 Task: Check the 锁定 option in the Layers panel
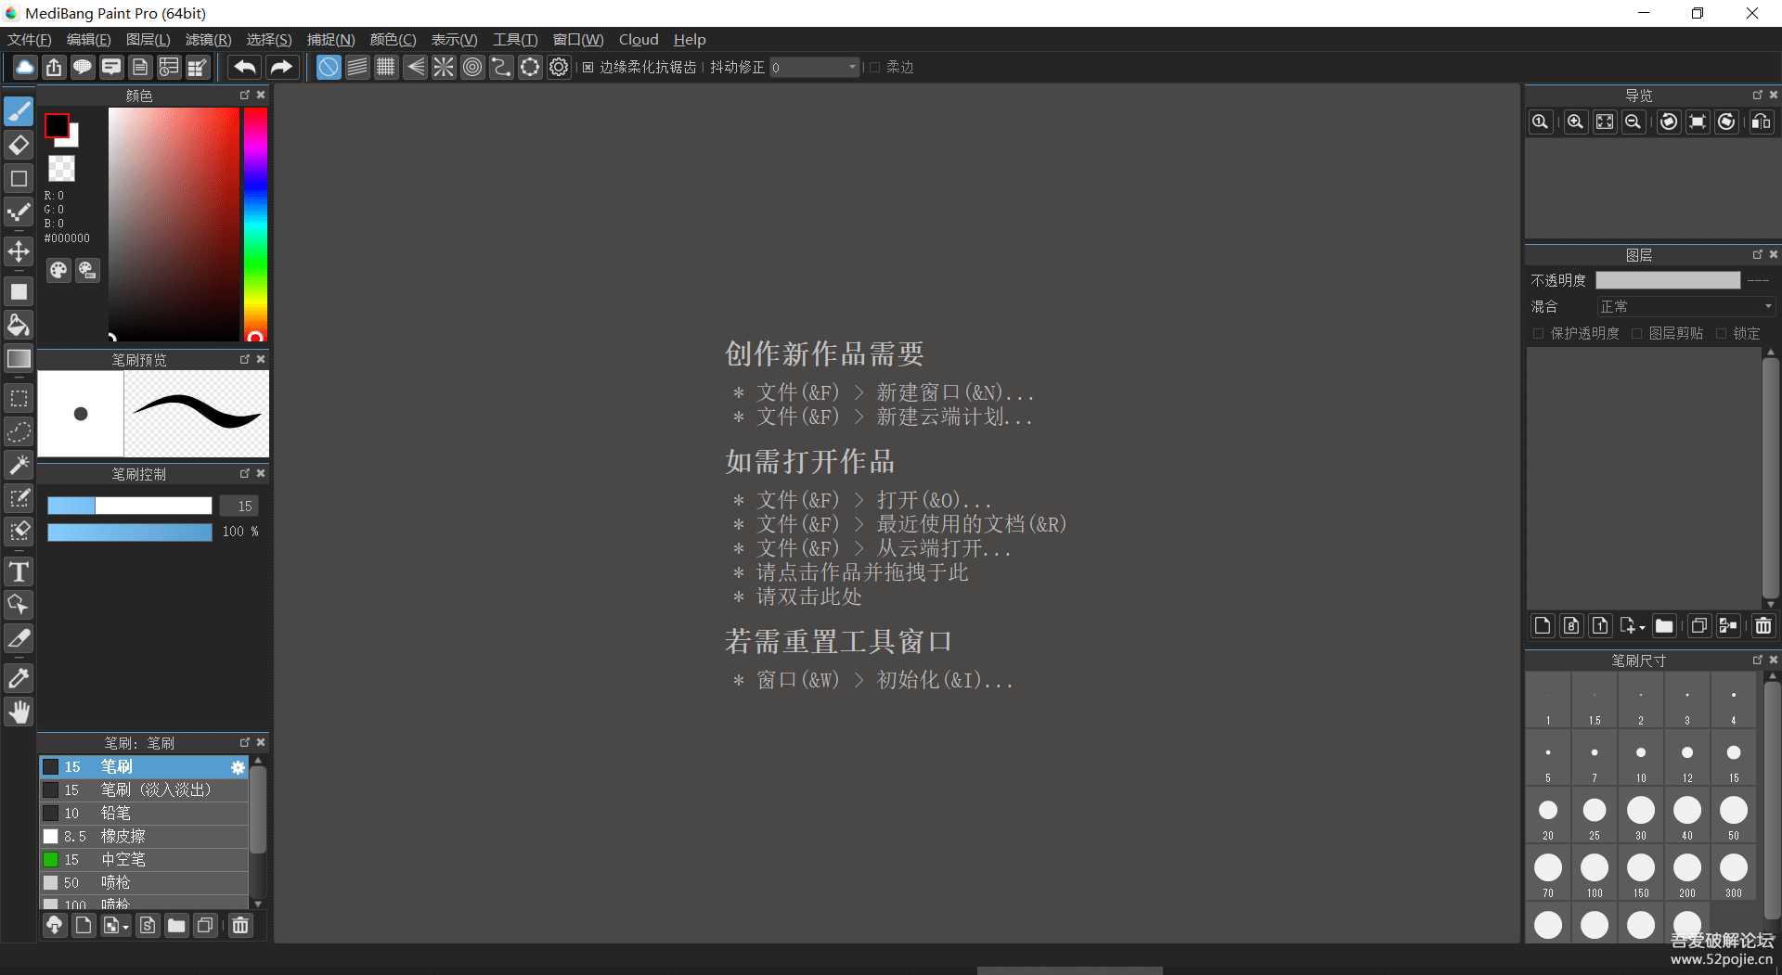point(1723,333)
